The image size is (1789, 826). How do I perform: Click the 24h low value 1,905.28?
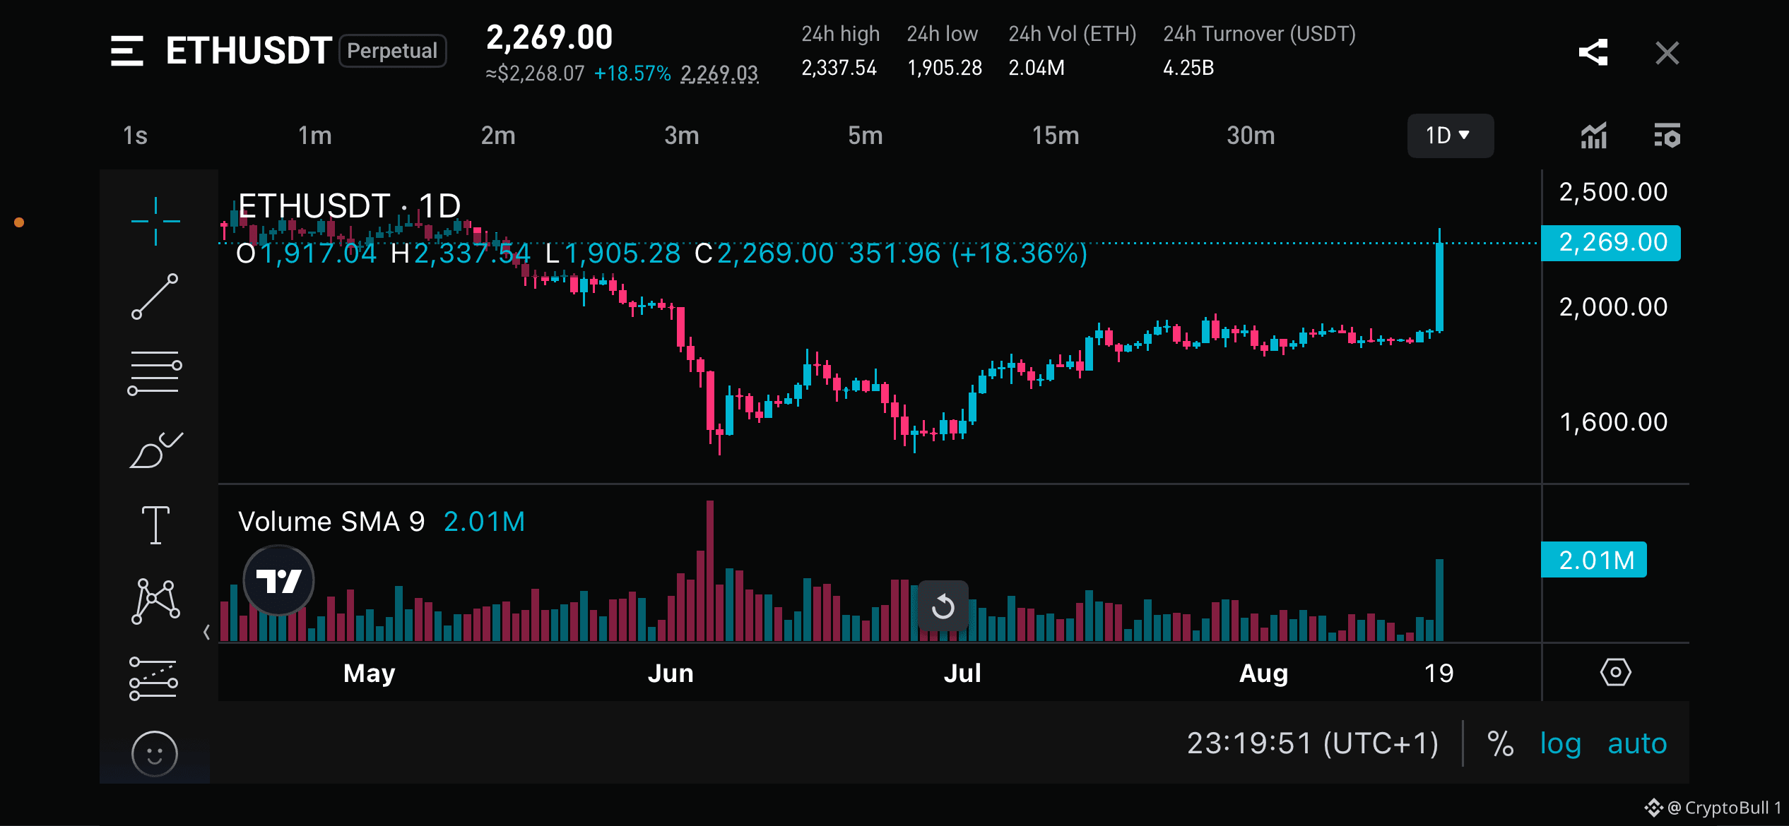tap(945, 68)
